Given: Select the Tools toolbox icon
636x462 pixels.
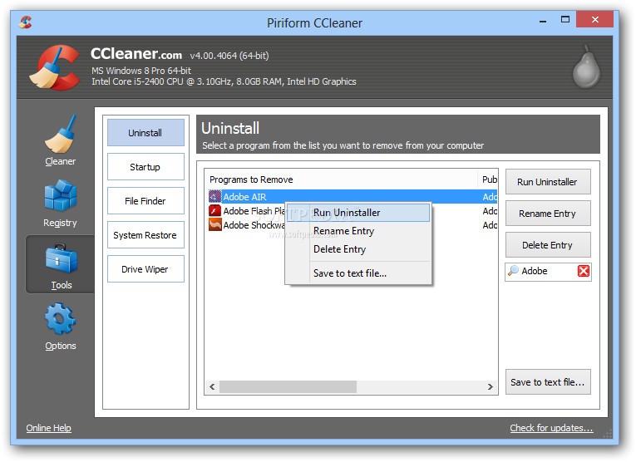Looking at the screenshot, I should point(61,258).
